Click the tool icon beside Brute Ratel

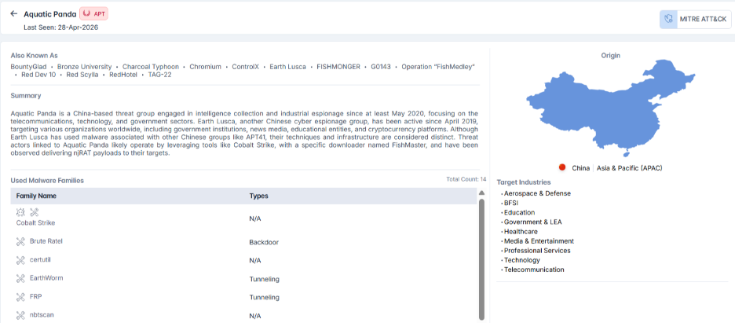click(20, 241)
